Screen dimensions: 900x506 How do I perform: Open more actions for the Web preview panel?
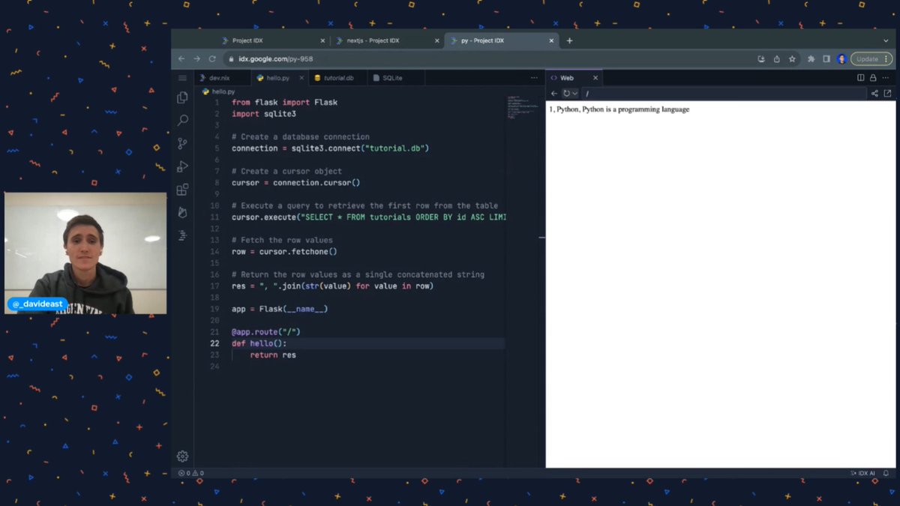[886, 78]
